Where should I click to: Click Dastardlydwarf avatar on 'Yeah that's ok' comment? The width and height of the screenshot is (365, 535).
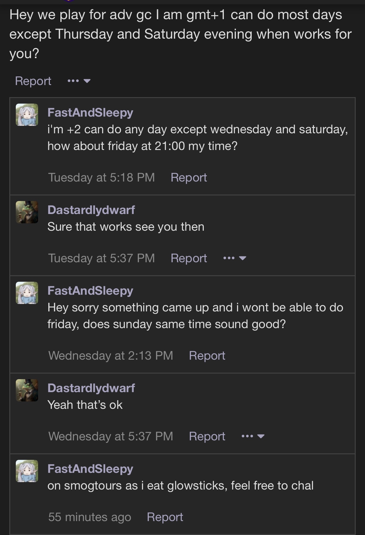tap(27, 390)
